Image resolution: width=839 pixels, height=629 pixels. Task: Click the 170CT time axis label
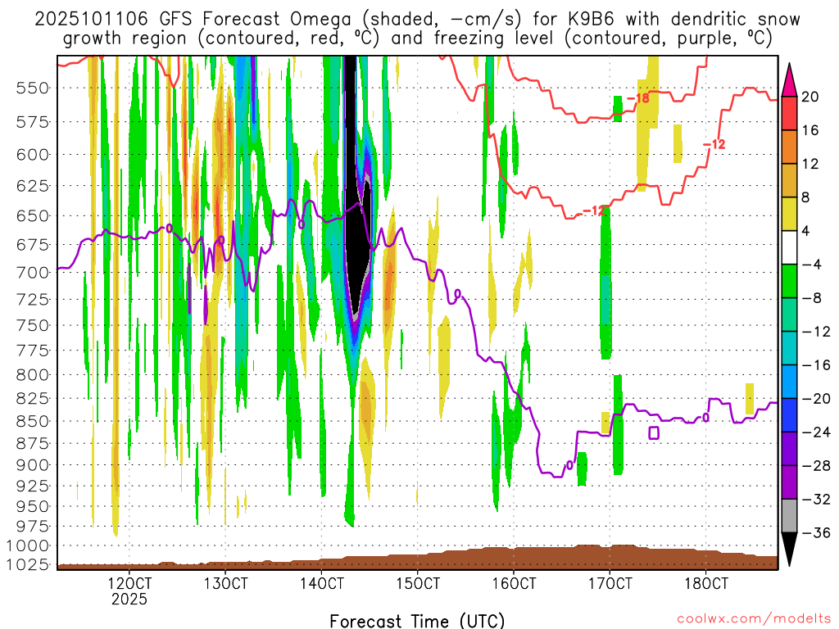610,583
